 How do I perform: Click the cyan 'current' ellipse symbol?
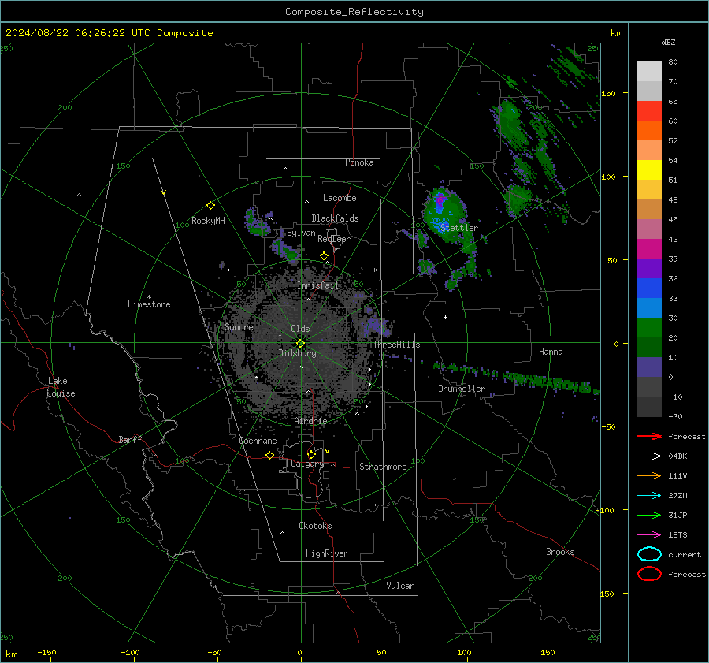[x=649, y=554]
